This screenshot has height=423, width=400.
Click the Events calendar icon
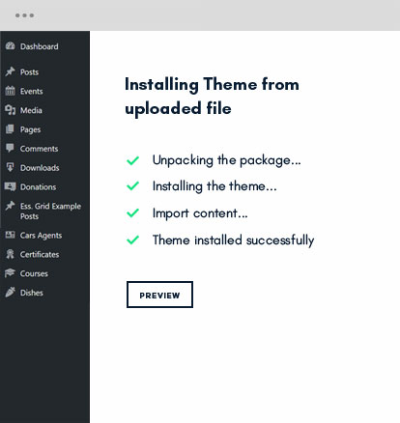click(x=10, y=91)
